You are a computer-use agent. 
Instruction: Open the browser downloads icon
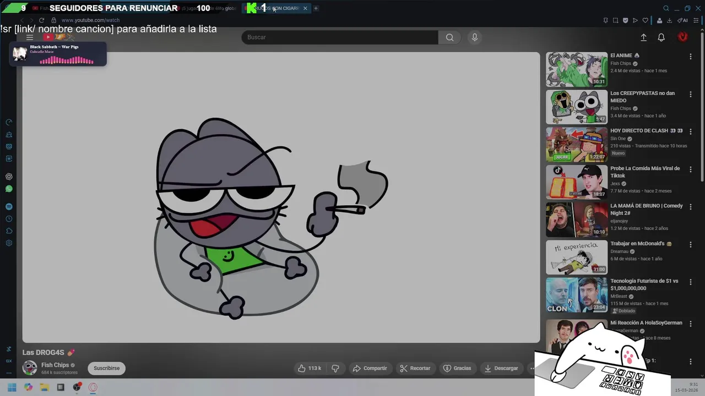[x=669, y=20]
